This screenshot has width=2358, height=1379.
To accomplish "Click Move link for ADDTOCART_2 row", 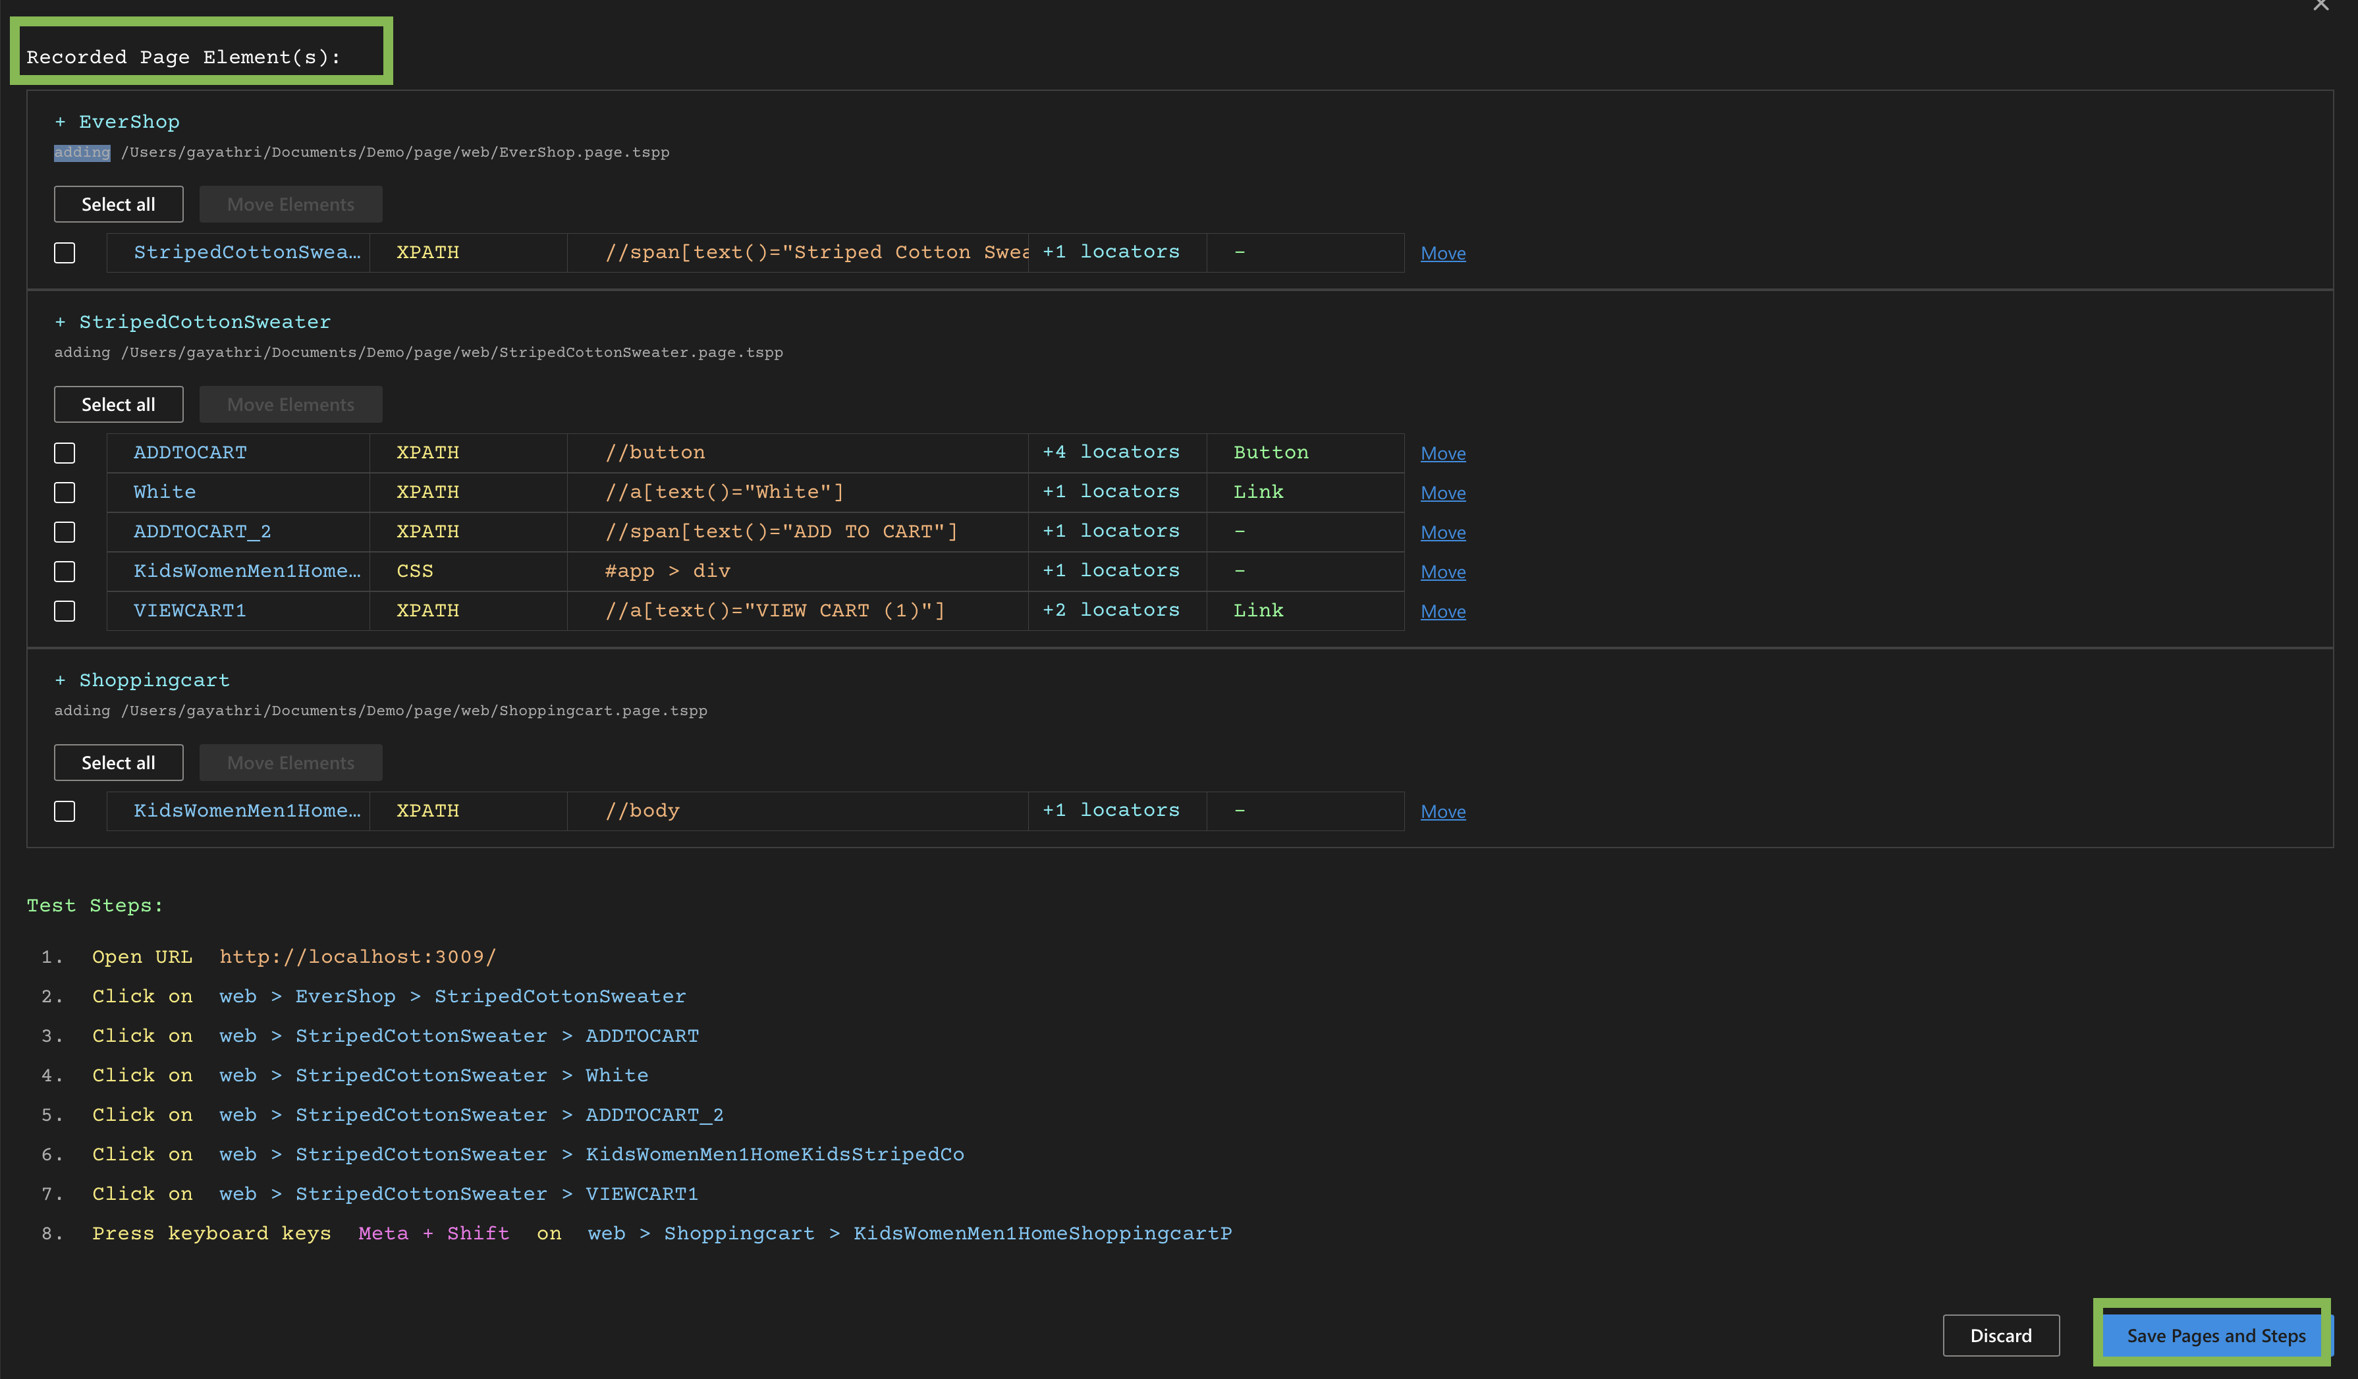I will pos(1442,532).
